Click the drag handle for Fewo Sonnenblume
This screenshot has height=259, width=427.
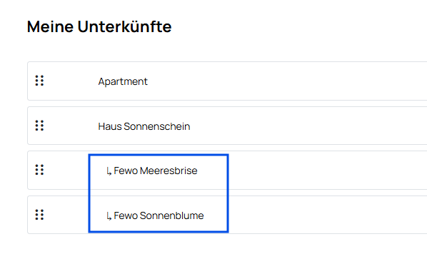pyautogui.click(x=39, y=215)
